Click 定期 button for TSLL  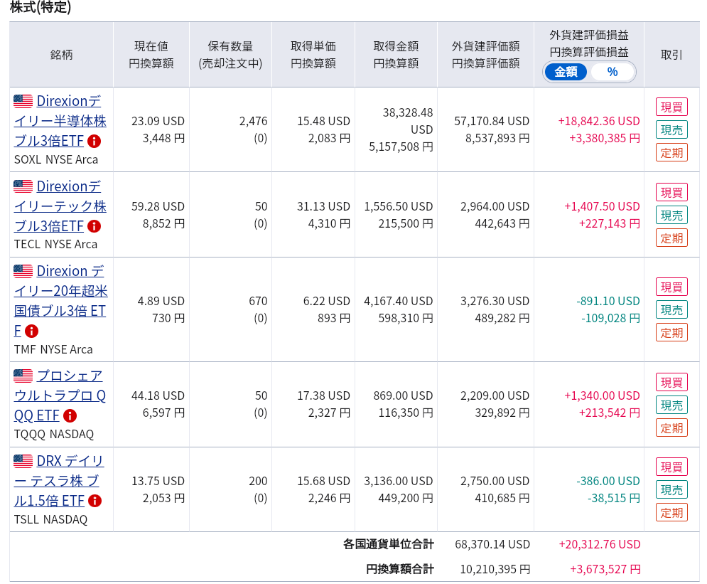pyautogui.click(x=671, y=513)
